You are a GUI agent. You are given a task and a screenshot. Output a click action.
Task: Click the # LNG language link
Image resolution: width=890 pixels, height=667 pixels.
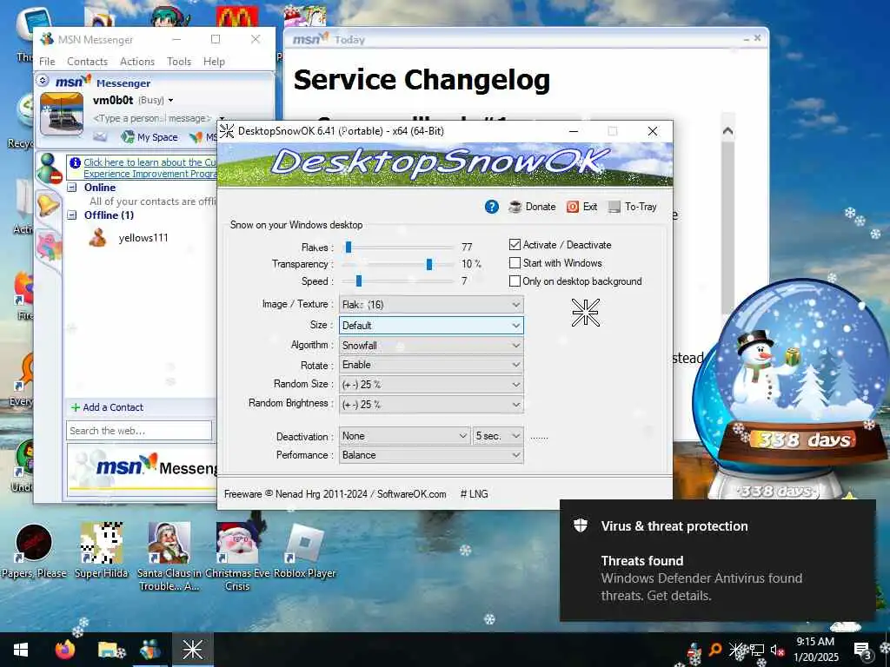474,493
